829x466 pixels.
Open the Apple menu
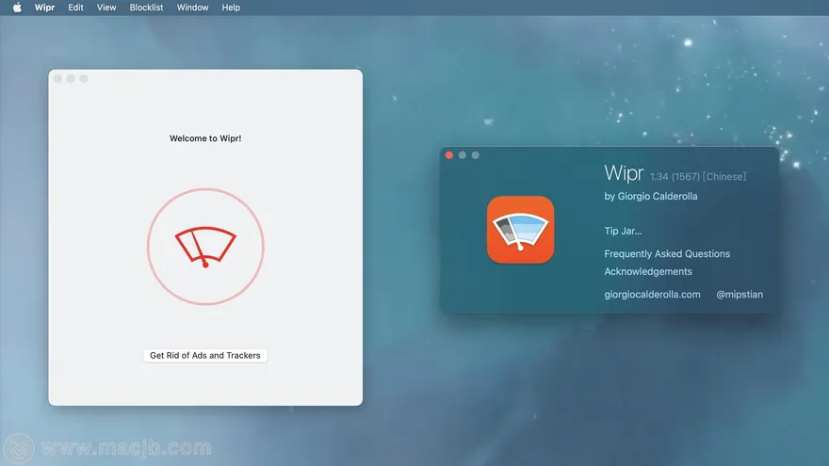coord(17,8)
